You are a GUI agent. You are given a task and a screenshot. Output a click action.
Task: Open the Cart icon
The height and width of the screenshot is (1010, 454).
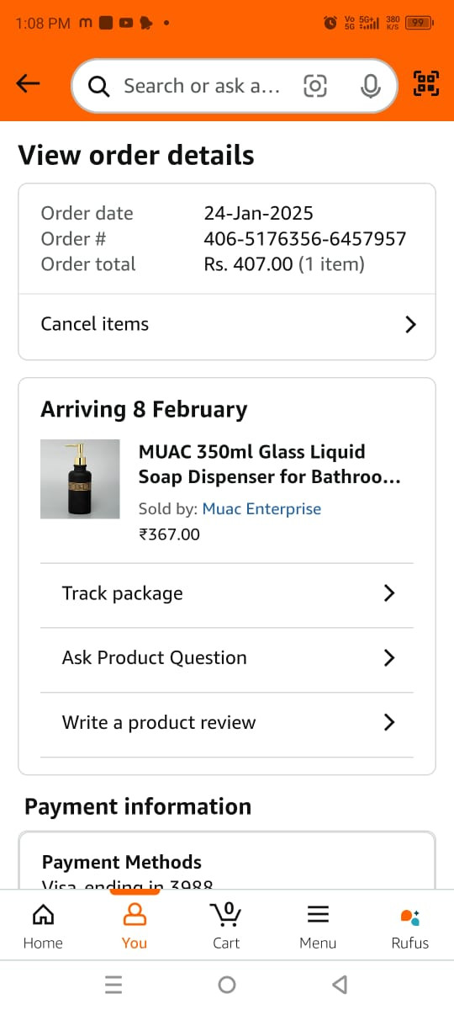[x=225, y=926]
